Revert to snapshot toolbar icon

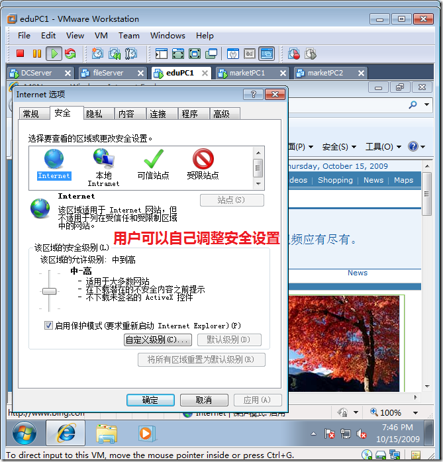pyautogui.click(x=115, y=54)
